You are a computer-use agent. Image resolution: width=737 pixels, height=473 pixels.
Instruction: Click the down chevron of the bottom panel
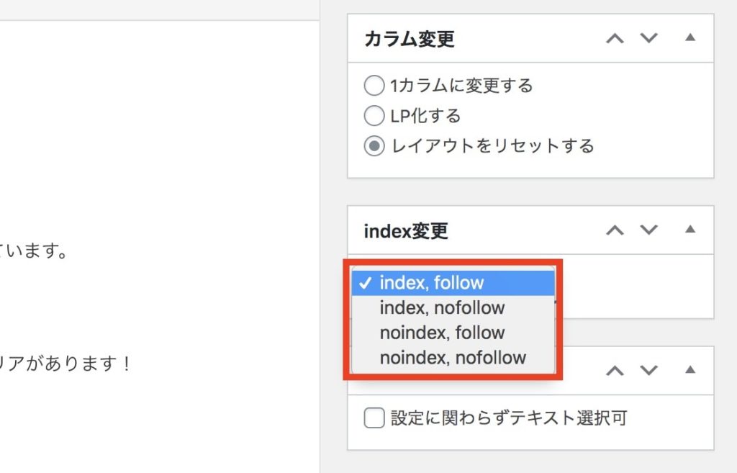tap(648, 371)
